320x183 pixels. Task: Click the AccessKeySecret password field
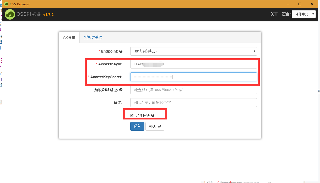193,77
